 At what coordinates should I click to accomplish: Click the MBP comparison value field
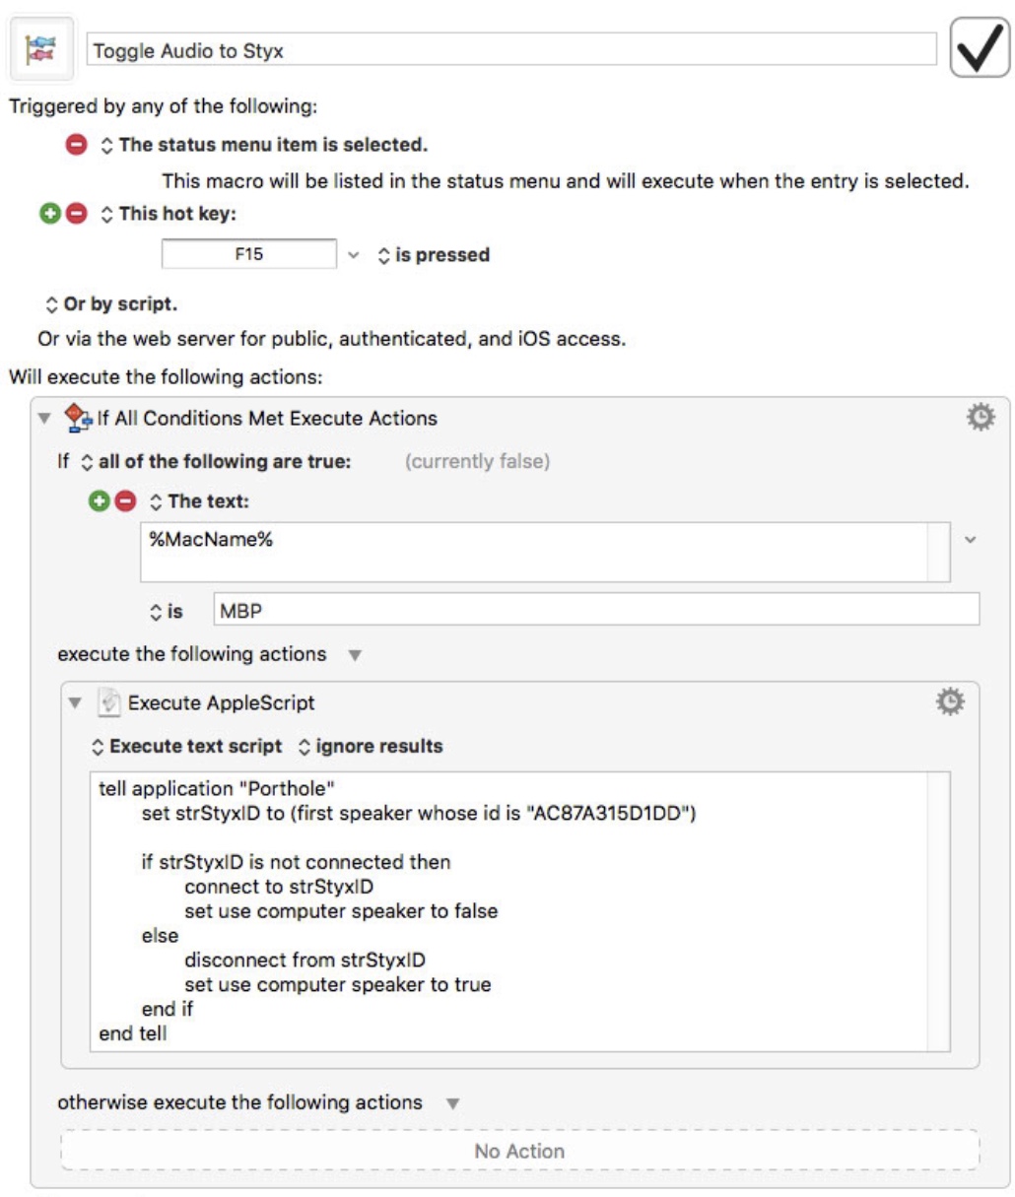coord(597,610)
